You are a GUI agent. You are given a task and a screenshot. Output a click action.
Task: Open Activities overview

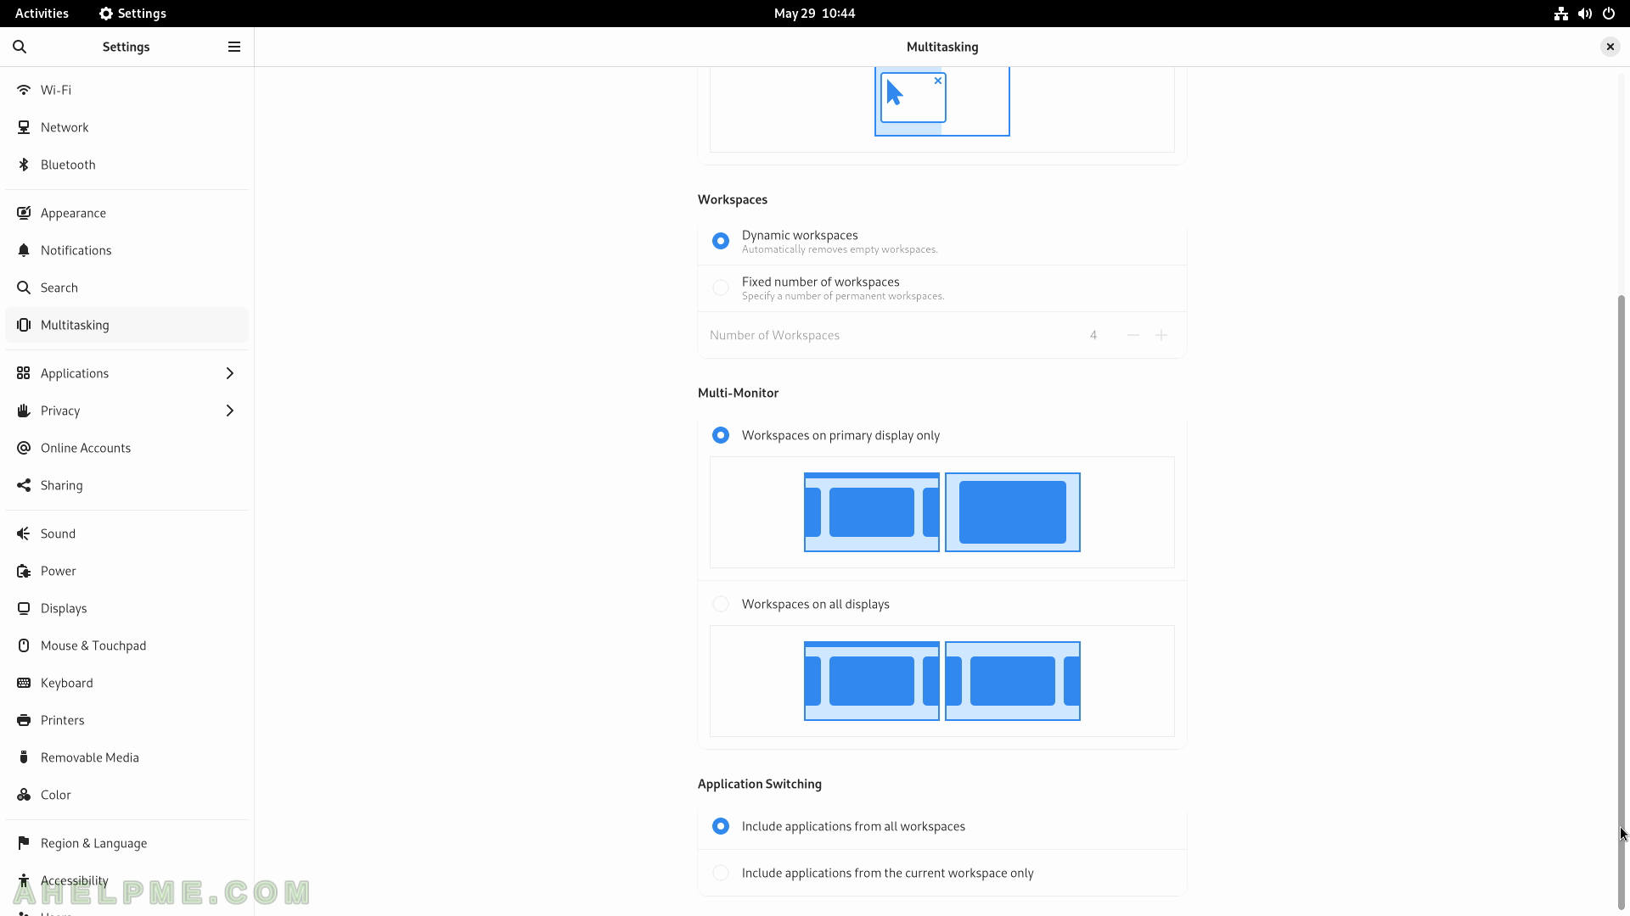(42, 14)
